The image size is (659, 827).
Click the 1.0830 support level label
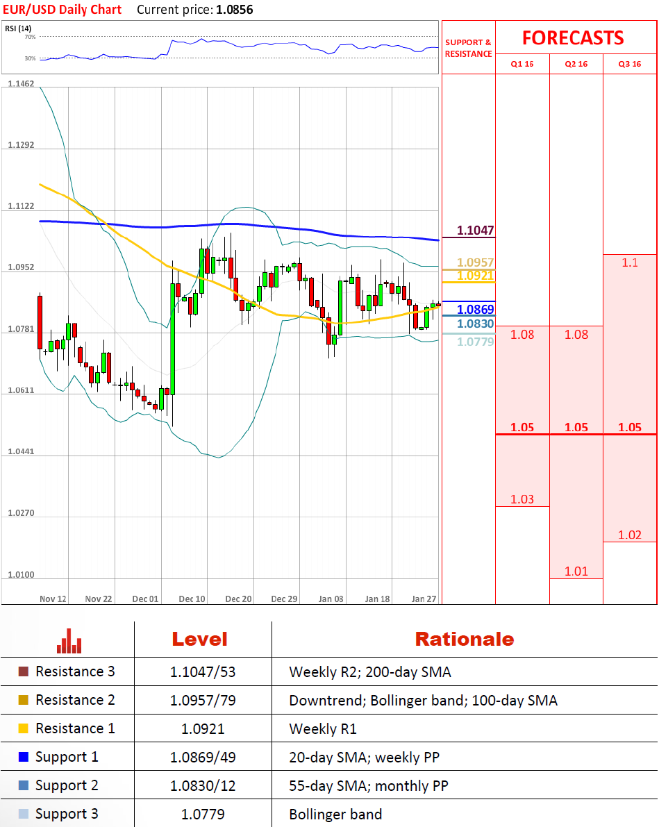(x=476, y=324)
